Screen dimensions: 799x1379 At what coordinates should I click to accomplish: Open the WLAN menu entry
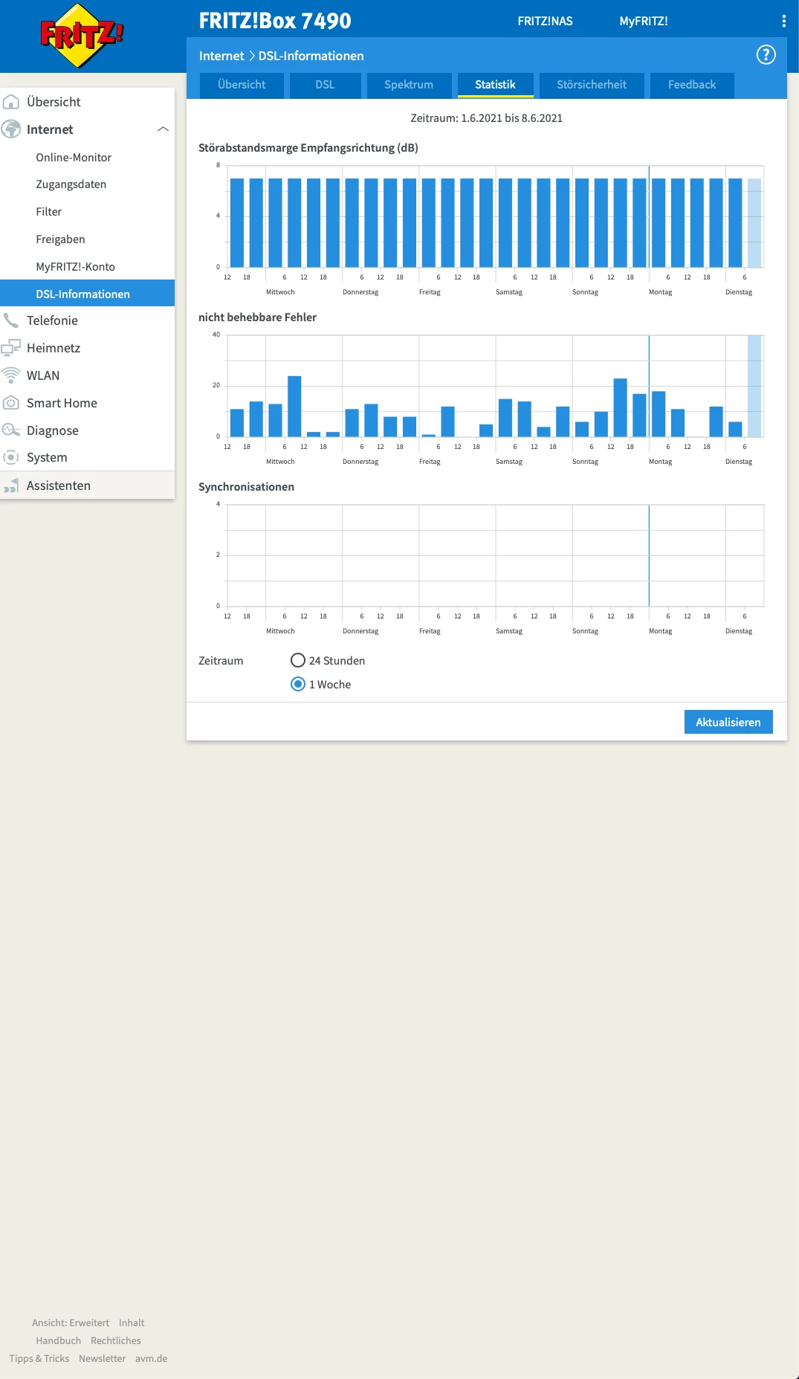point(43,375)
